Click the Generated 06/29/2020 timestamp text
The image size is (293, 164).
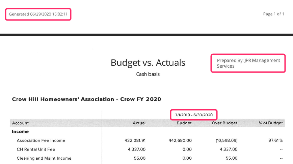tap(38, 14)
